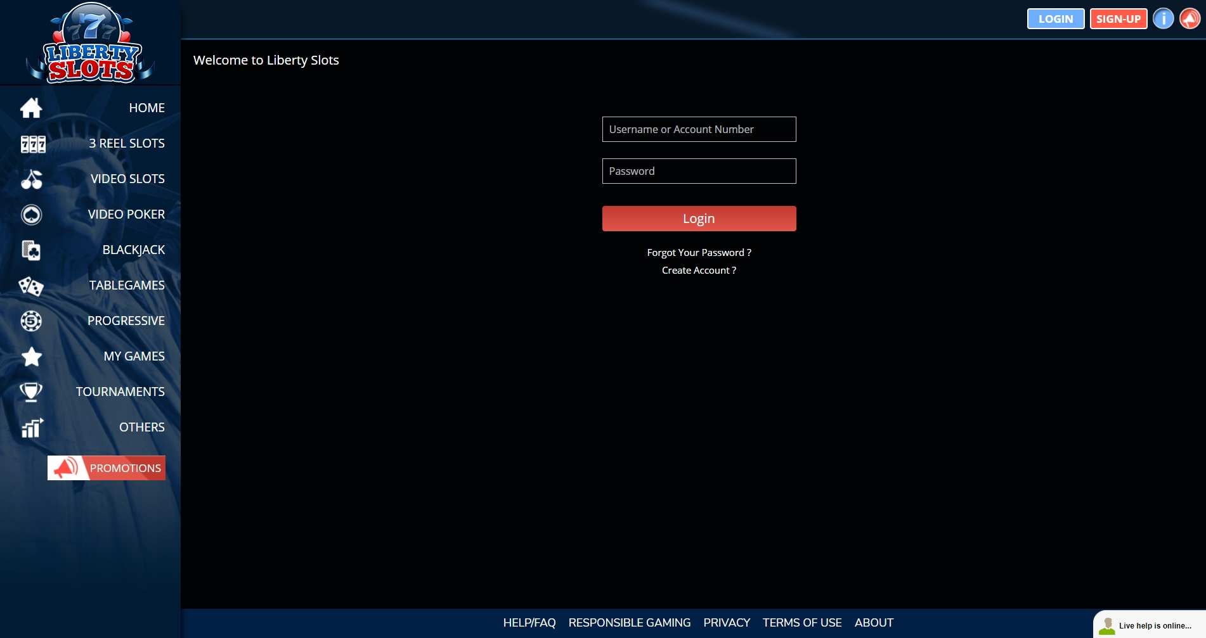Open 3 REEL SLOTS category
This screenshot has width=1206, height=638.
(127, 143)
